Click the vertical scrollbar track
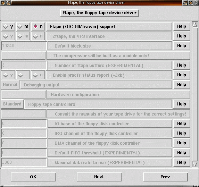The image size is (199, 187). point(195,94)
